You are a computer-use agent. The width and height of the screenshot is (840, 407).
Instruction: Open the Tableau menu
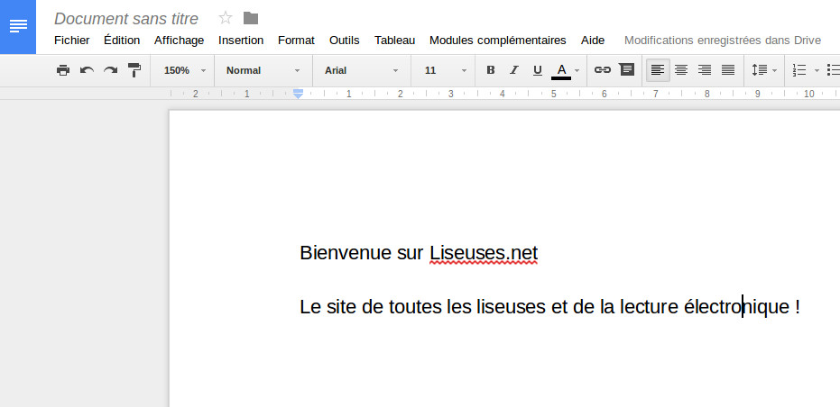coord(395,41)
